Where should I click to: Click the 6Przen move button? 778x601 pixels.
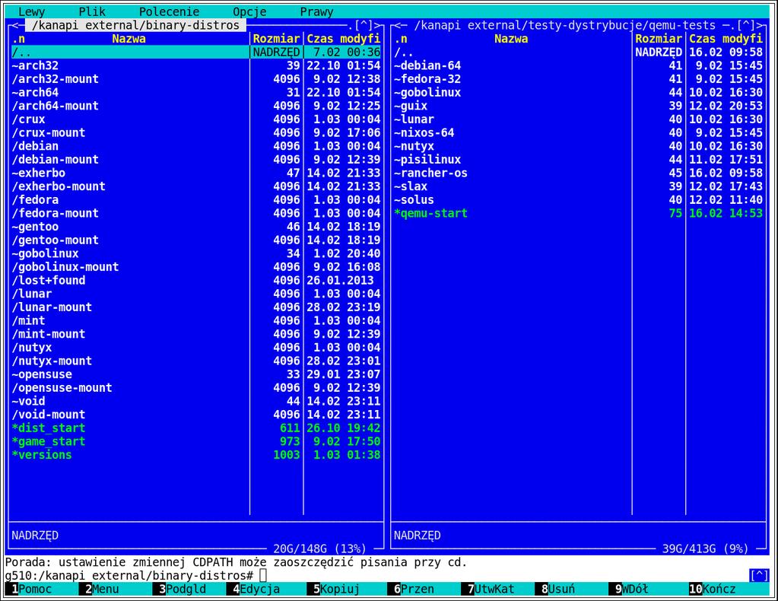pyautogui.click(x=411, y=589)
